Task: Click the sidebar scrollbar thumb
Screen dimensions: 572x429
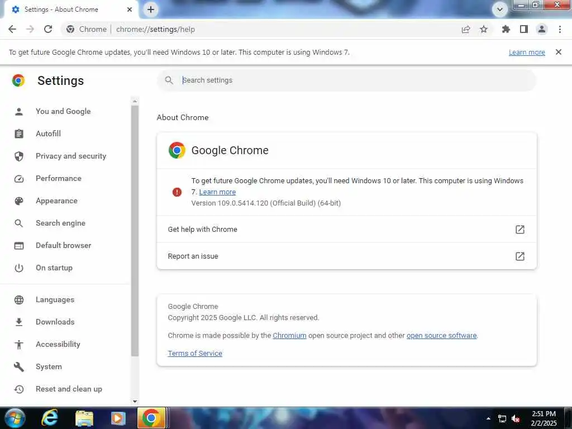Action: tap(135, 231)
